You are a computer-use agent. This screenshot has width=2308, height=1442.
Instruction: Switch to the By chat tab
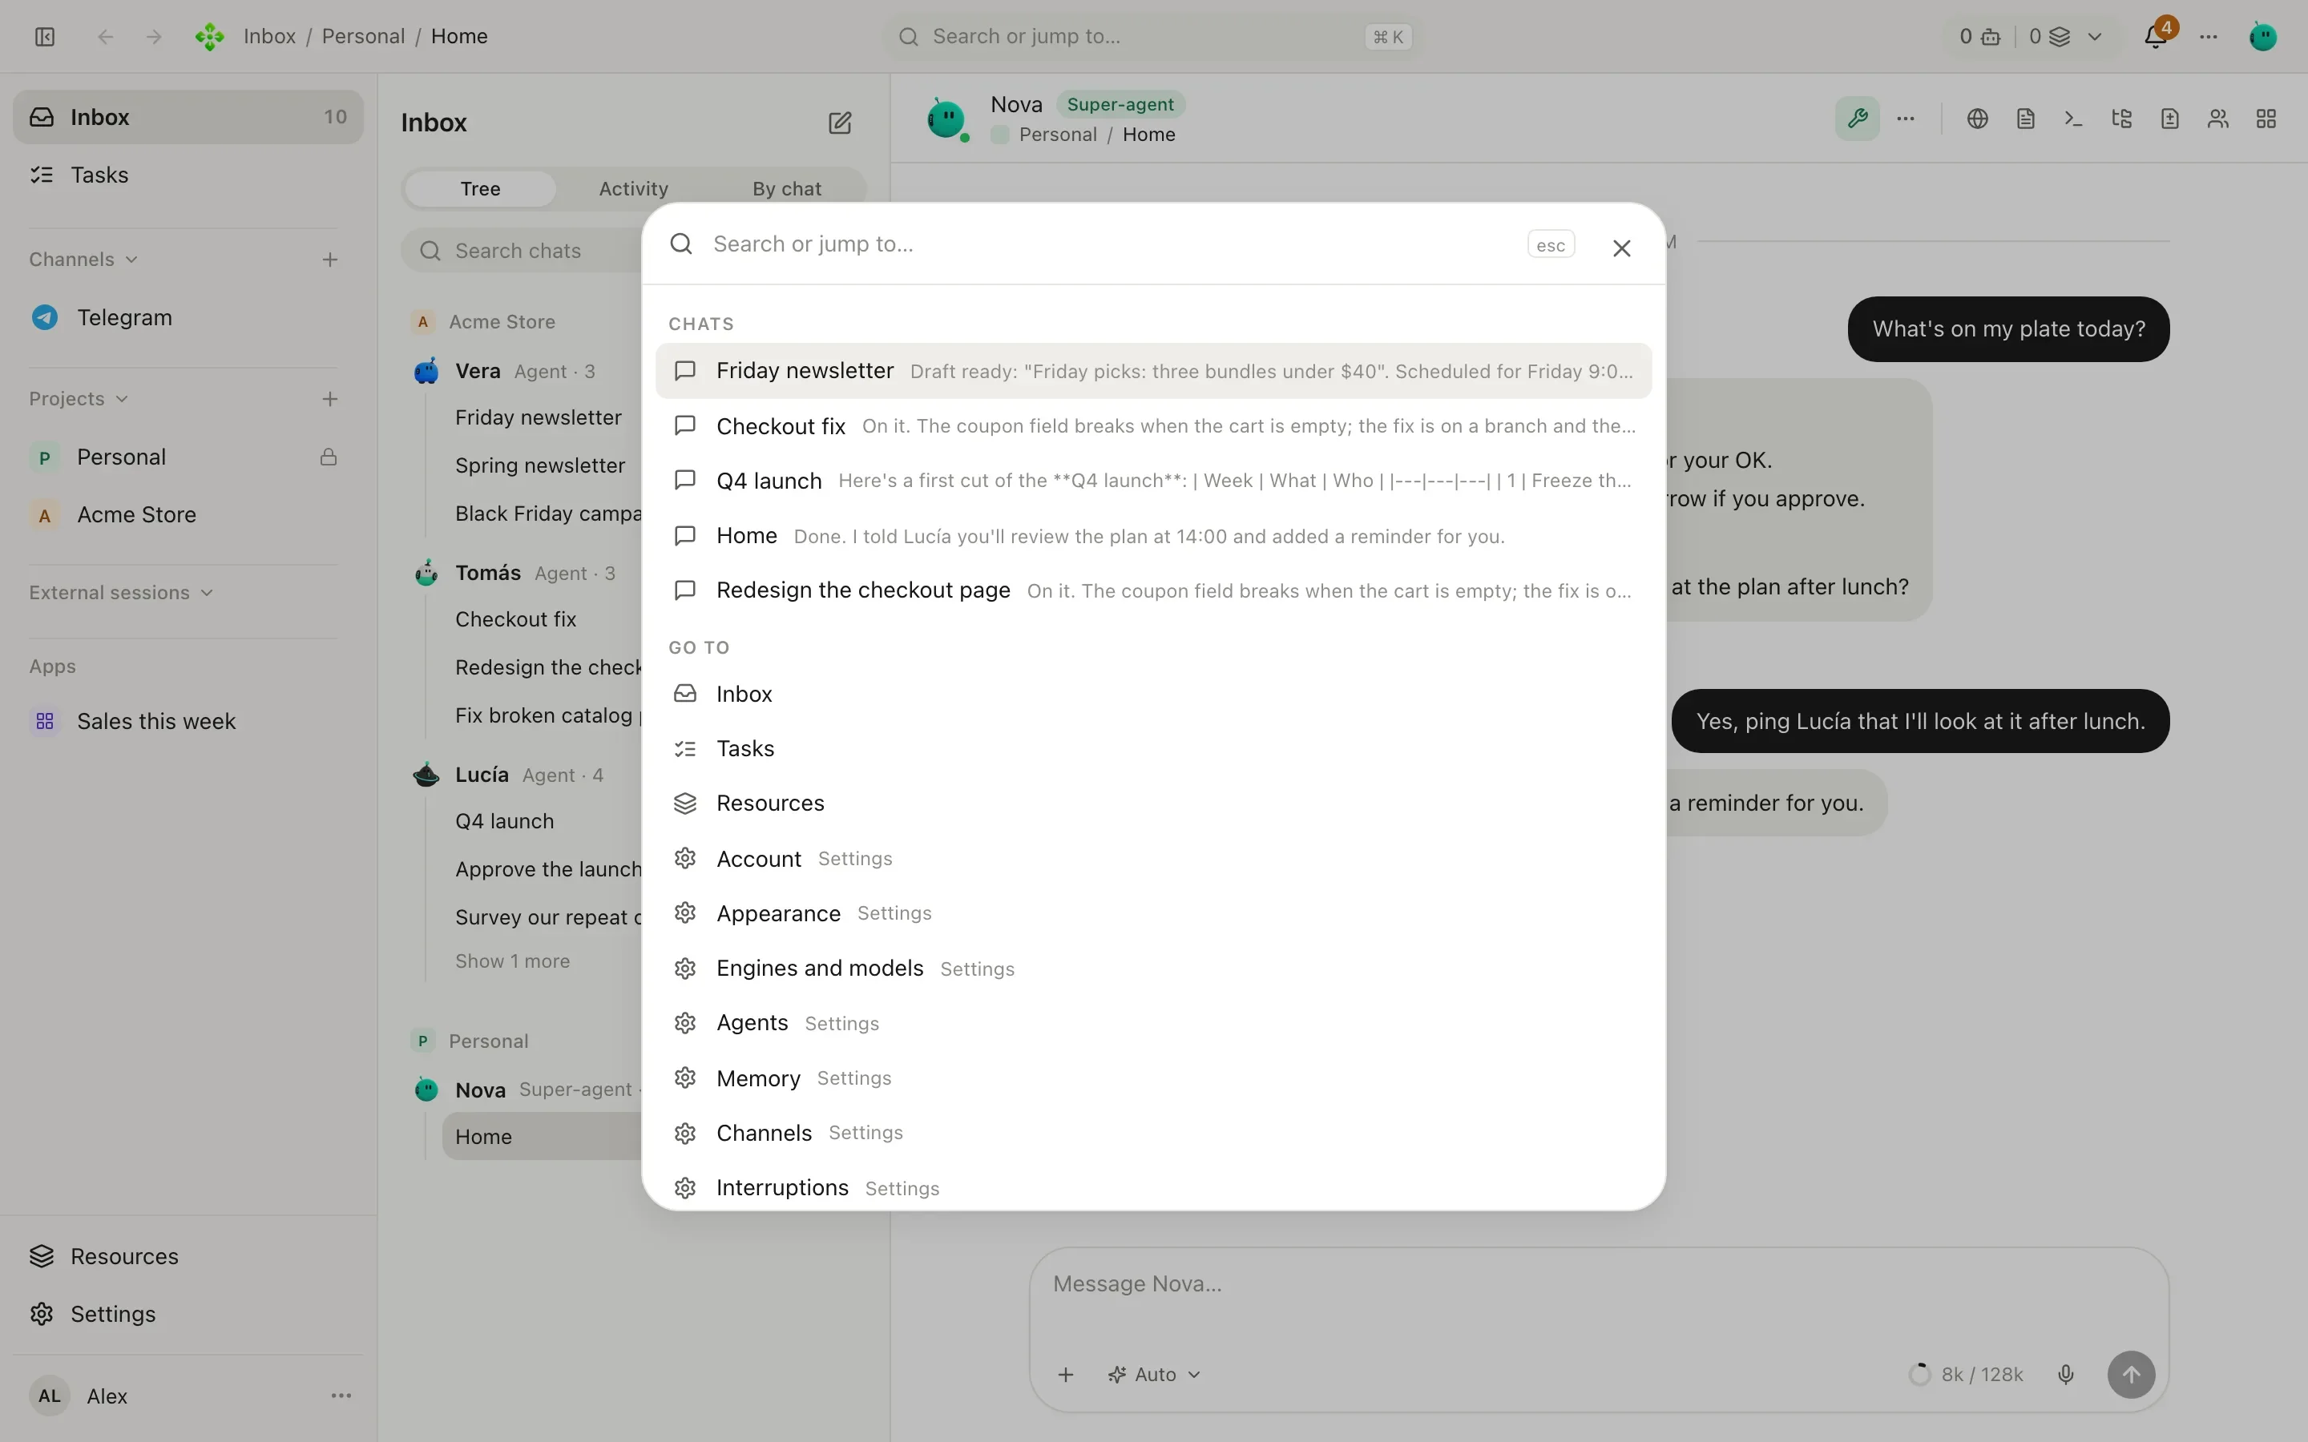[787, 189]
